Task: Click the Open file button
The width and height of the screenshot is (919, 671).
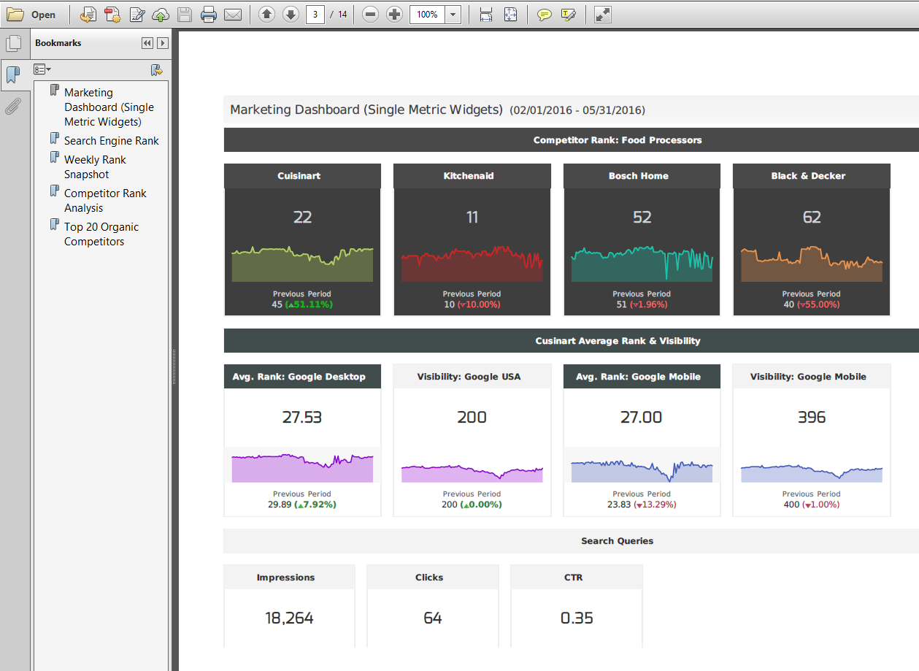Action: pos(31,15)
